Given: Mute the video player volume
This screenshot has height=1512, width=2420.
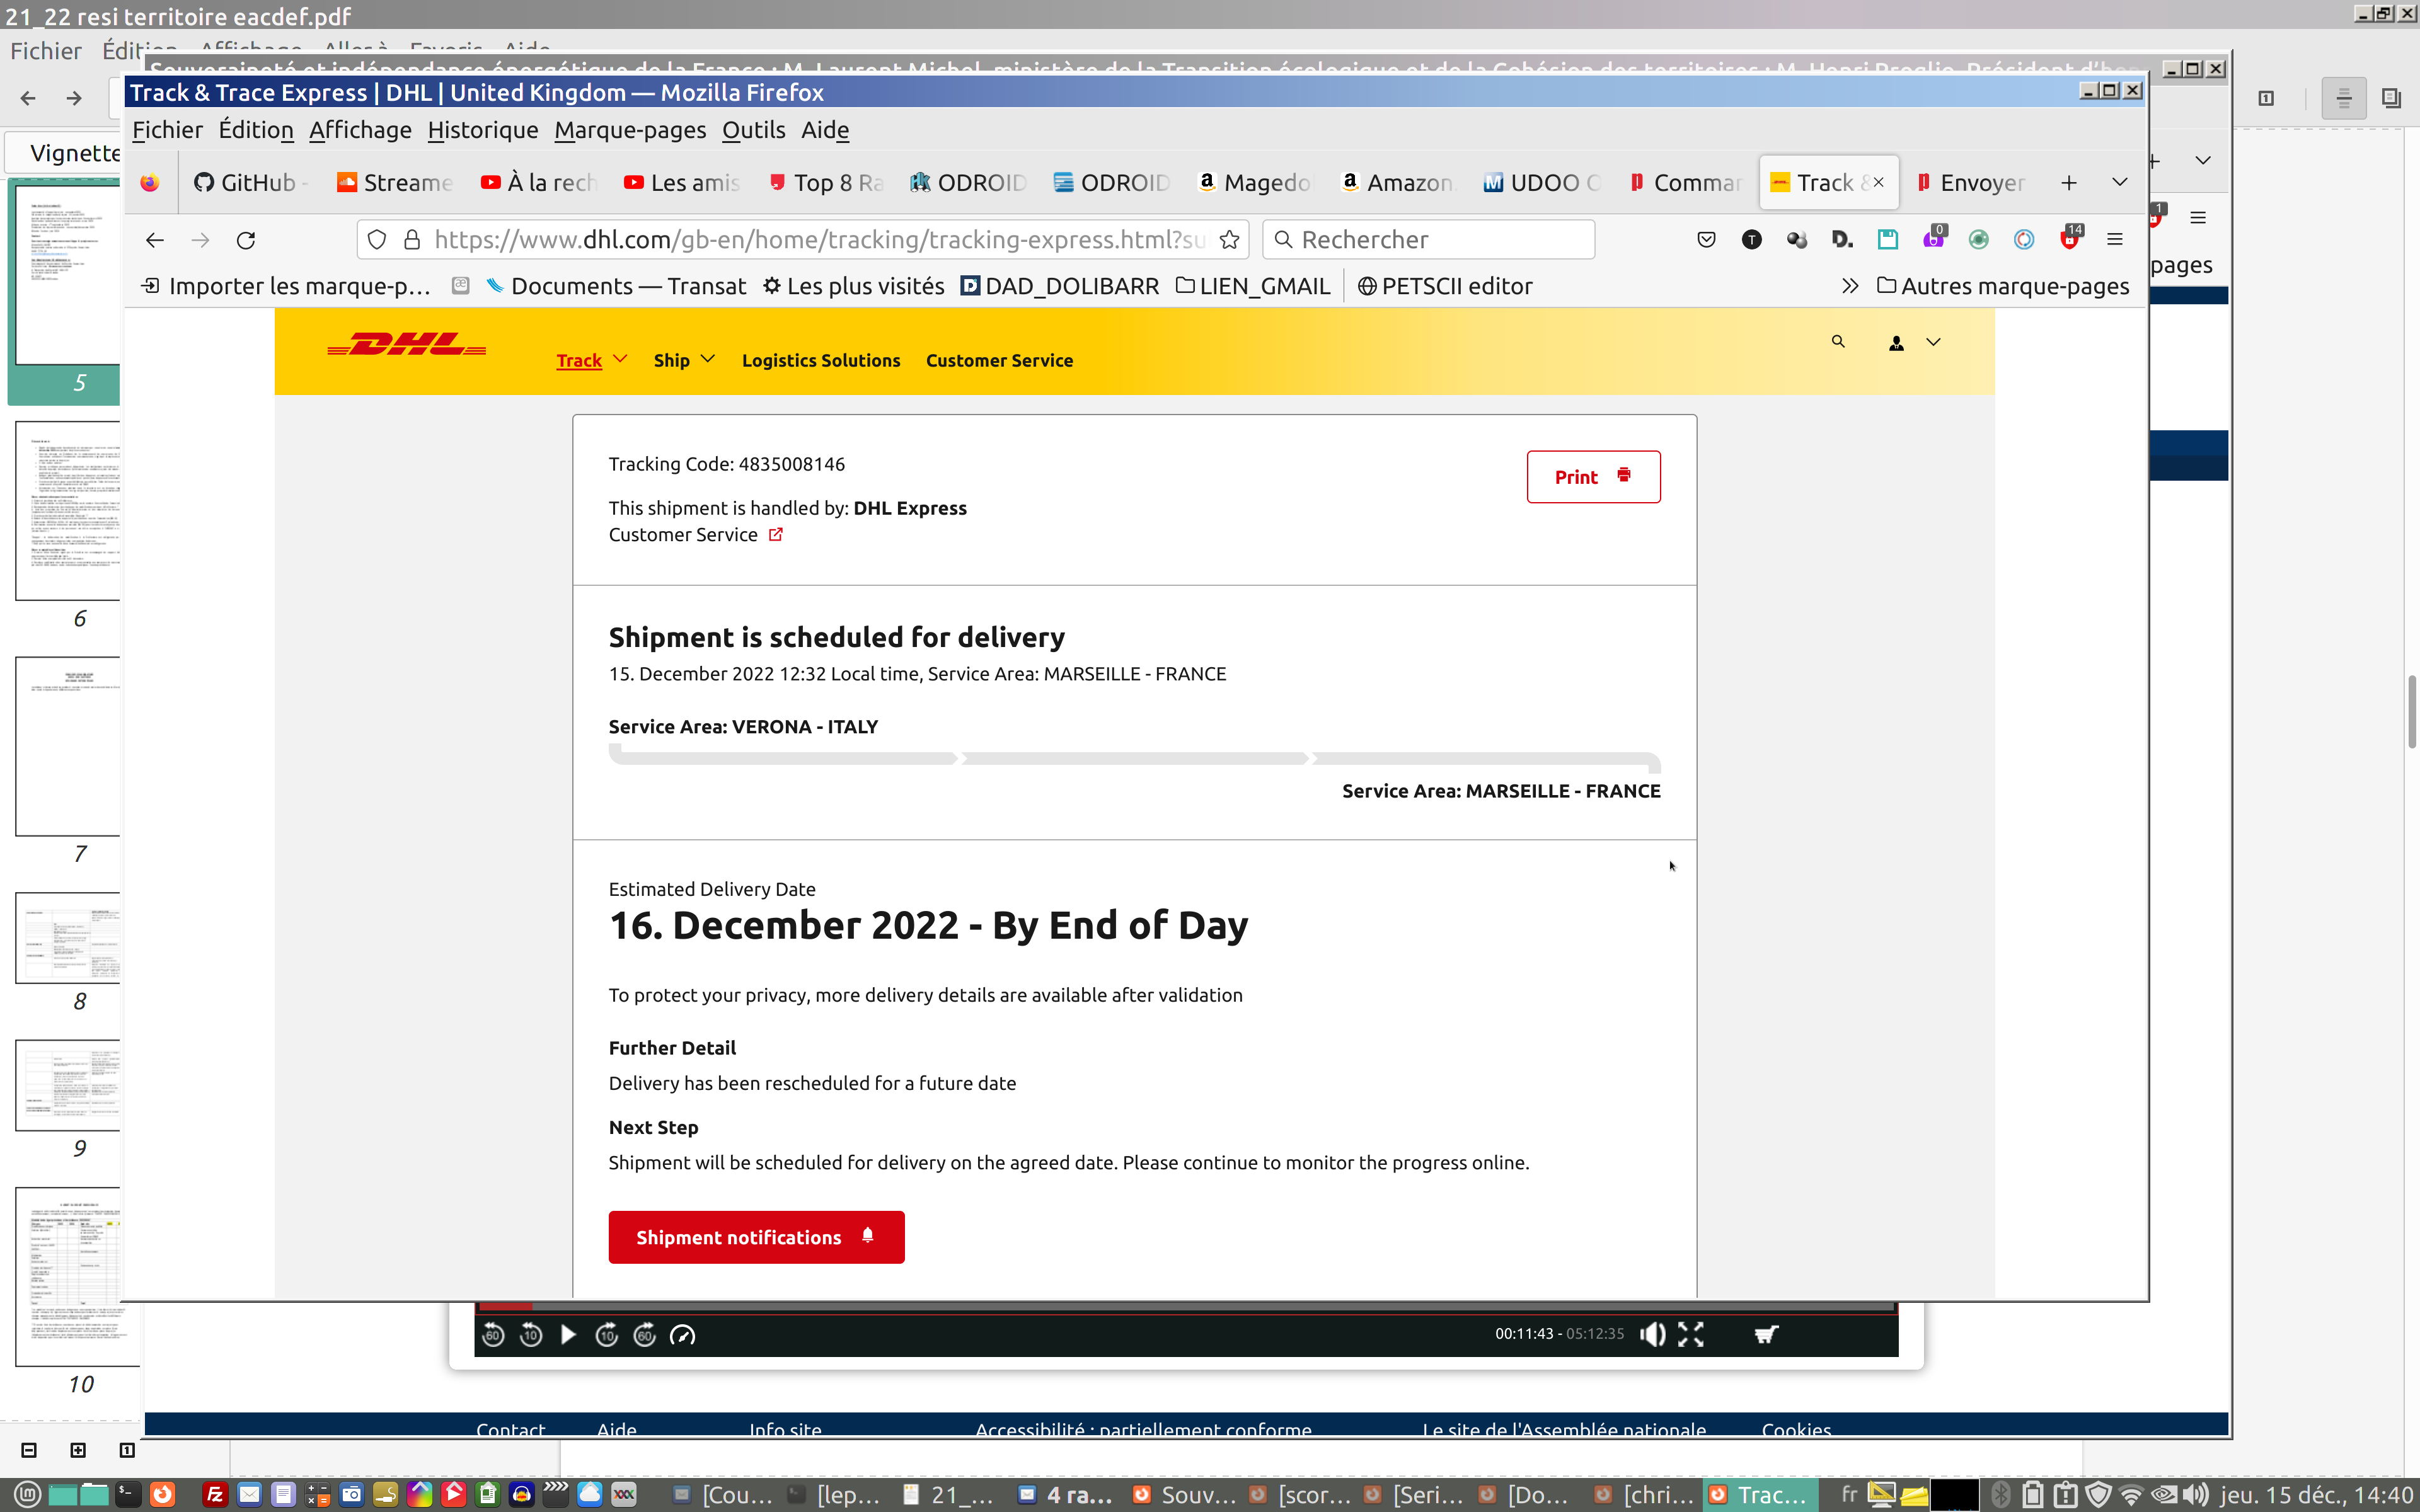Looking at the screenshot, I should [1652, 1334].
